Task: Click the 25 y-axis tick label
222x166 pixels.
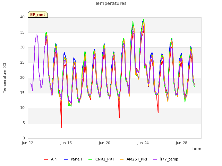Action: pos(22,62)
